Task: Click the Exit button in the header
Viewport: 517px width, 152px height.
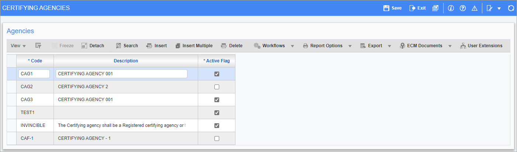Action: pyautogui.click(x=417, y=8)
